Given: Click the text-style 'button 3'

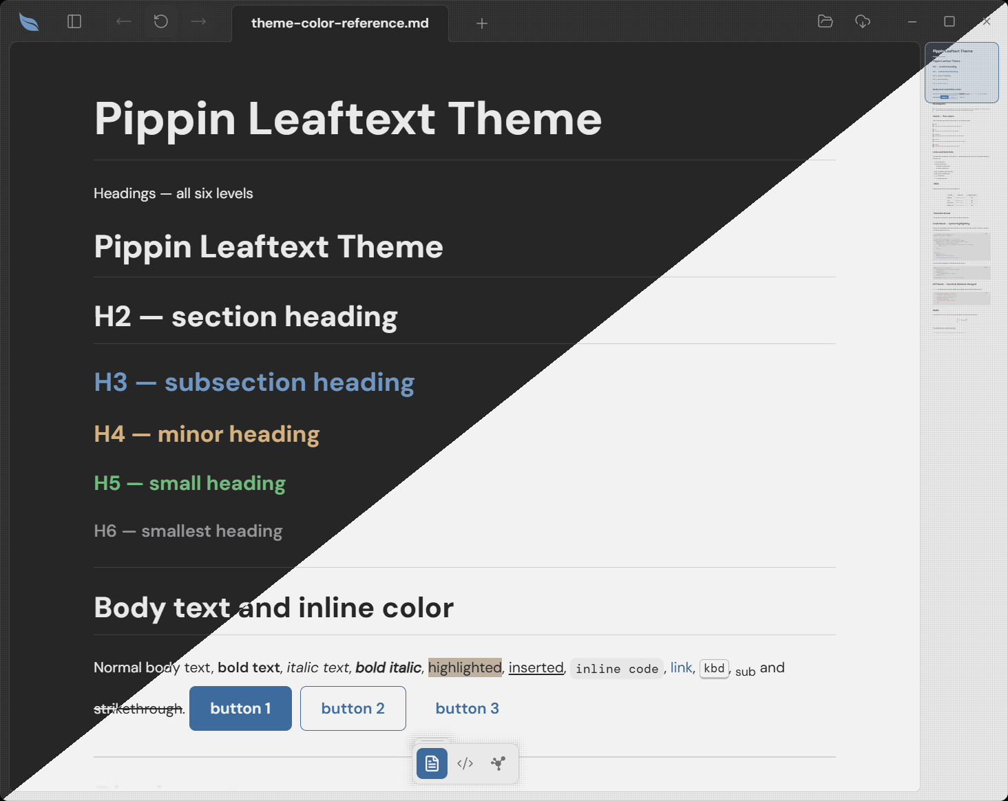Looking at the screenshot, I should (x=468, y=709).
